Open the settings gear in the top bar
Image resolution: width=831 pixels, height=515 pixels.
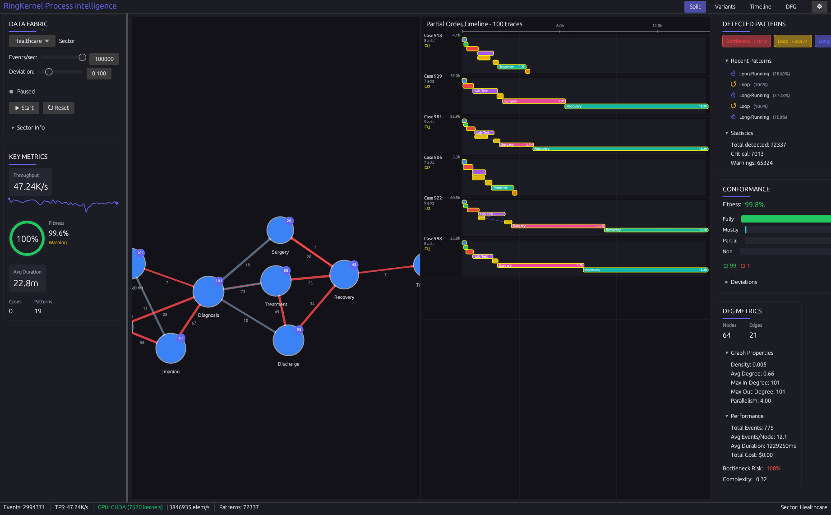coord(819,6)
